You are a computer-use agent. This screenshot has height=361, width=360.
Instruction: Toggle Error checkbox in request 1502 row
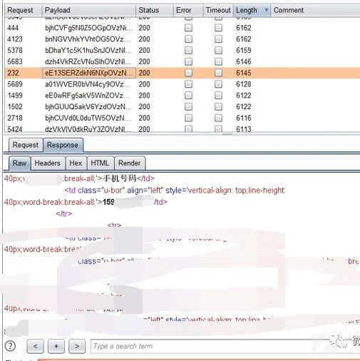coord(188,106)
